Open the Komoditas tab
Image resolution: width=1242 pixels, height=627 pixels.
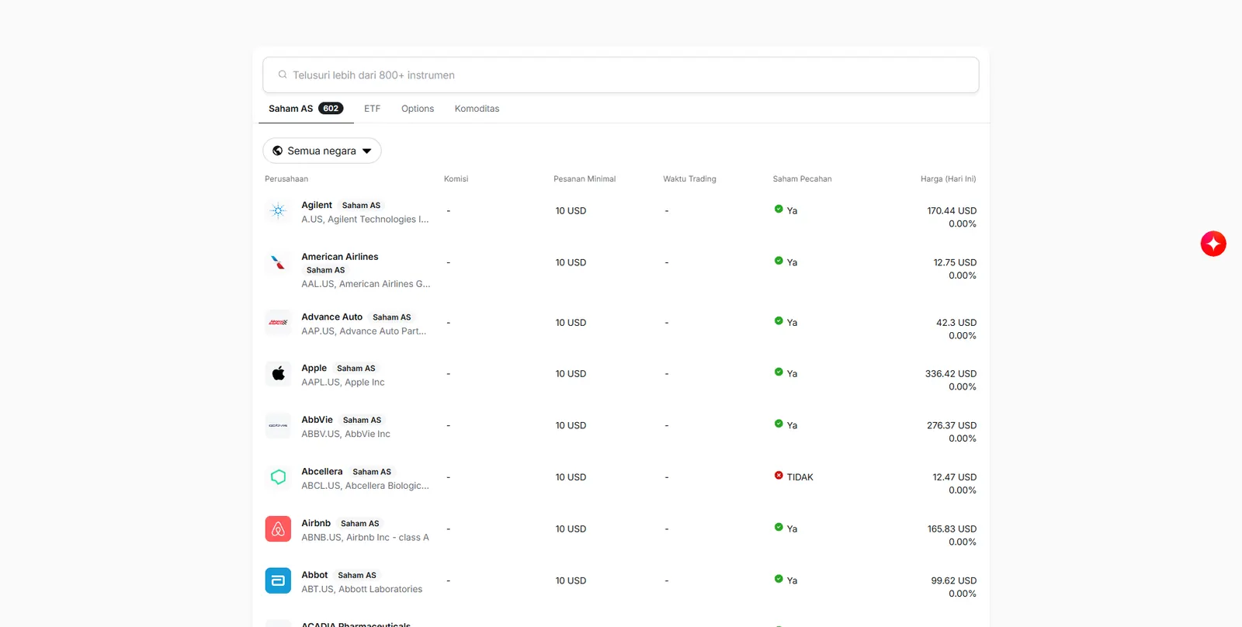(477, 109)
